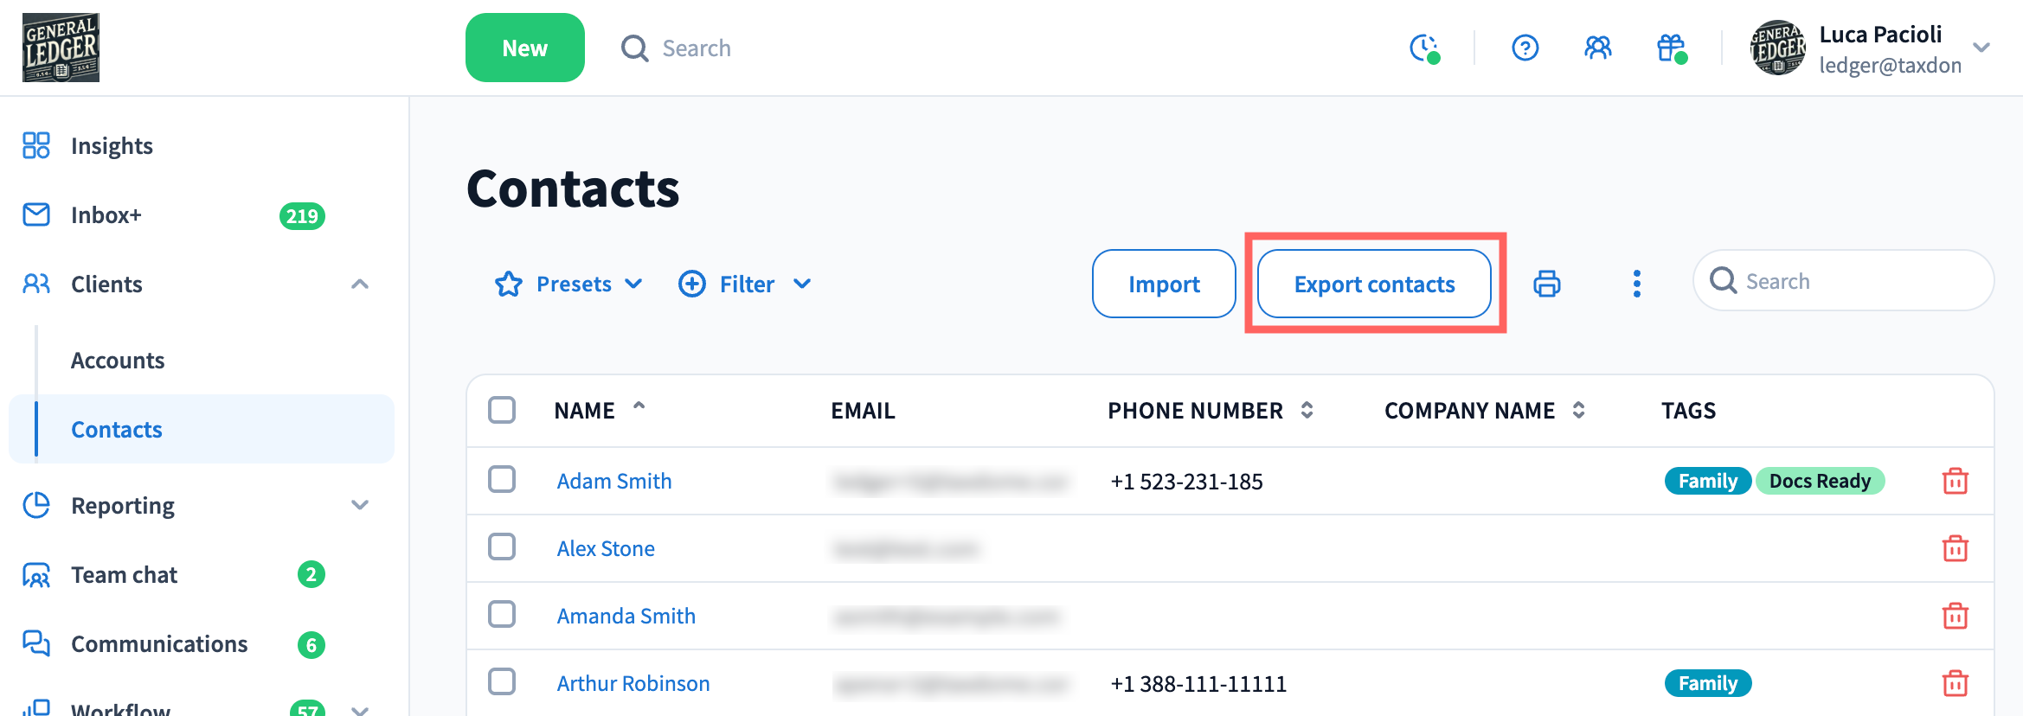This screenshot has height=716, width=2023.
Task: Click the timer clock icon in header
Action: pos(1423,48)
